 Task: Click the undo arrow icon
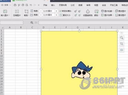pos(31,5)
